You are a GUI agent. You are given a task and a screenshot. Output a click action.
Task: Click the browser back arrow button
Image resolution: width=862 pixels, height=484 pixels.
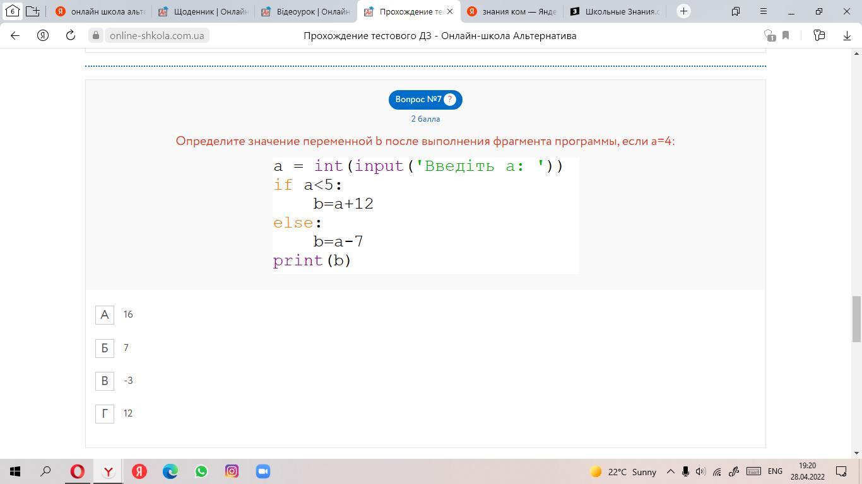point(15,36)
